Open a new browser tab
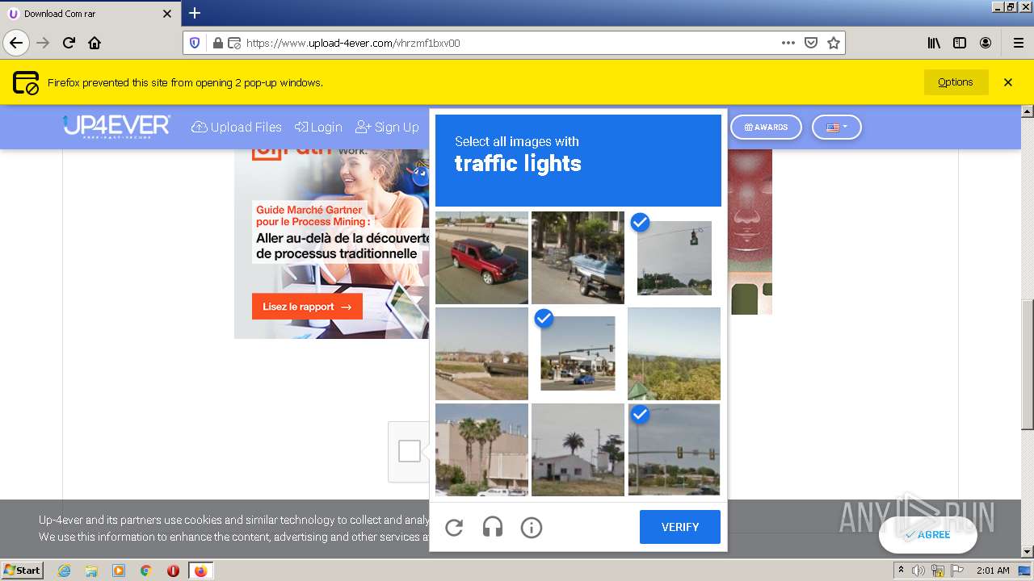1034x581 pixels. (x=195, y=13)
